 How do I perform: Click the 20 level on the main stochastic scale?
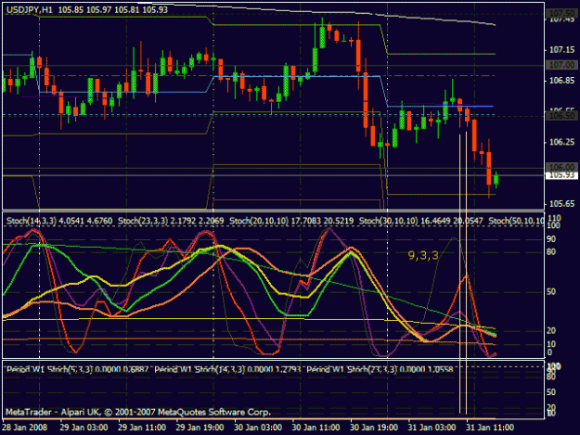pyautogui.click(x=551, y=330)
